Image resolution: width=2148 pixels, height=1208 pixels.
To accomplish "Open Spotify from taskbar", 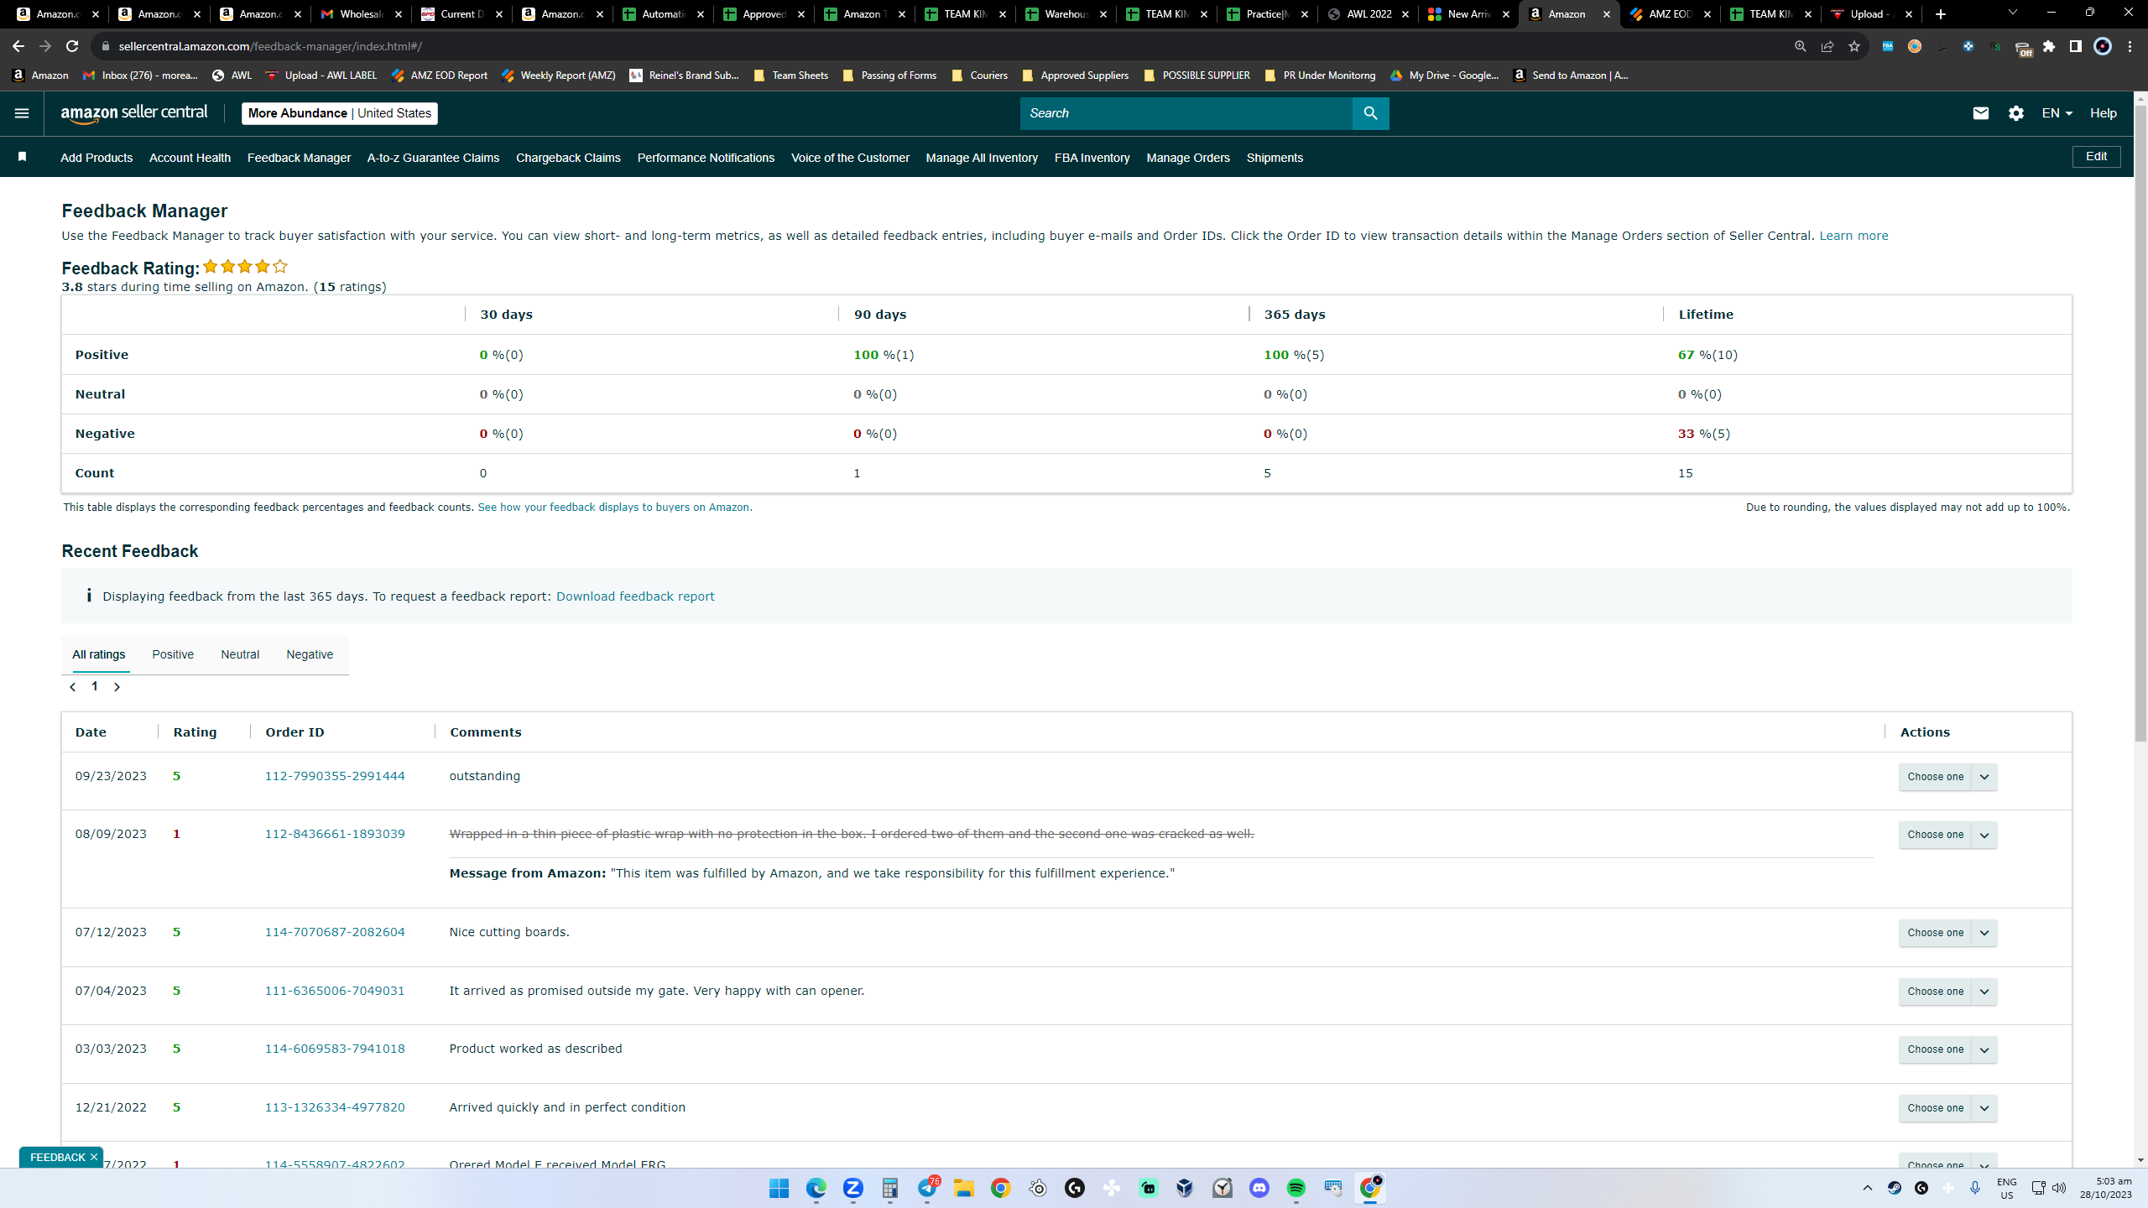I will click(1296, 1188).
